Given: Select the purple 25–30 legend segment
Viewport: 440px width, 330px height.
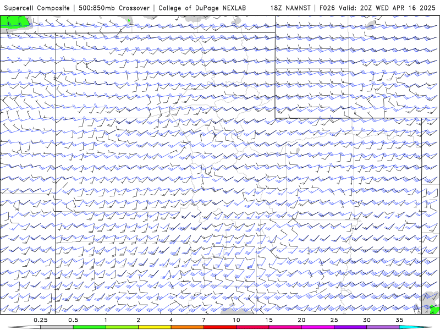Looking at the screenshot, I should click(x=350, y=327).
